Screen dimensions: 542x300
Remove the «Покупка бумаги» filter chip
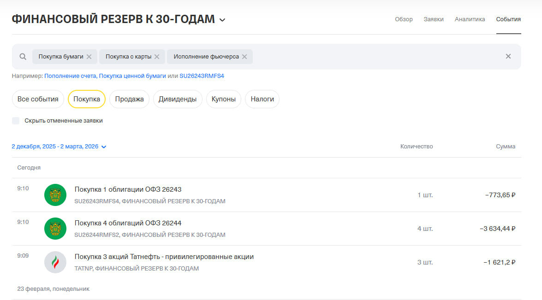pos(89,56)
